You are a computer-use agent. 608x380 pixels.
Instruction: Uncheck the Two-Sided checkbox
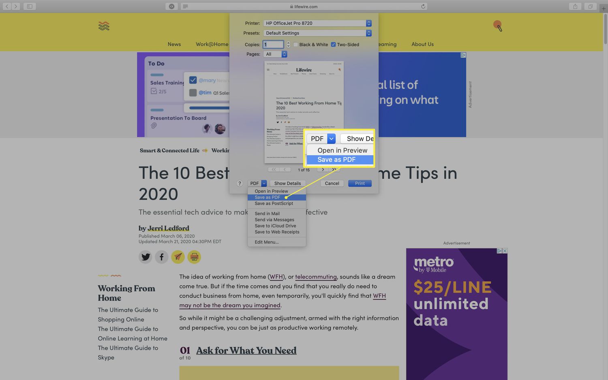pos(333,45)
